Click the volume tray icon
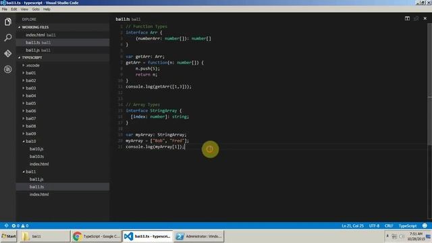432x243 pixels. coord(401,236)
